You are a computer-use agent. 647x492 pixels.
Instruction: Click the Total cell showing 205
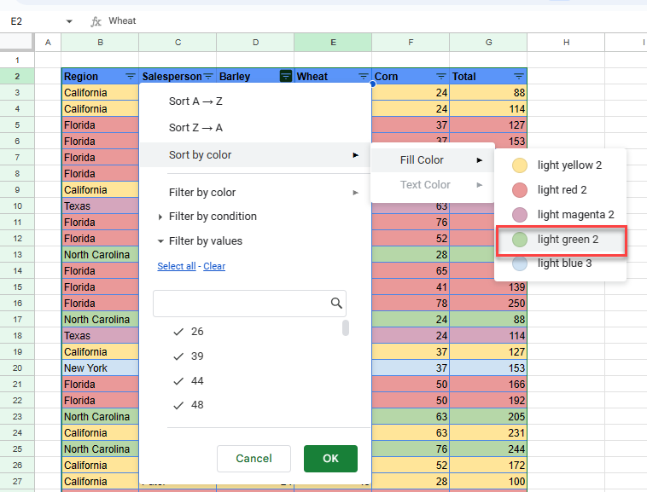pyautogui.click(x=488, y=417)
